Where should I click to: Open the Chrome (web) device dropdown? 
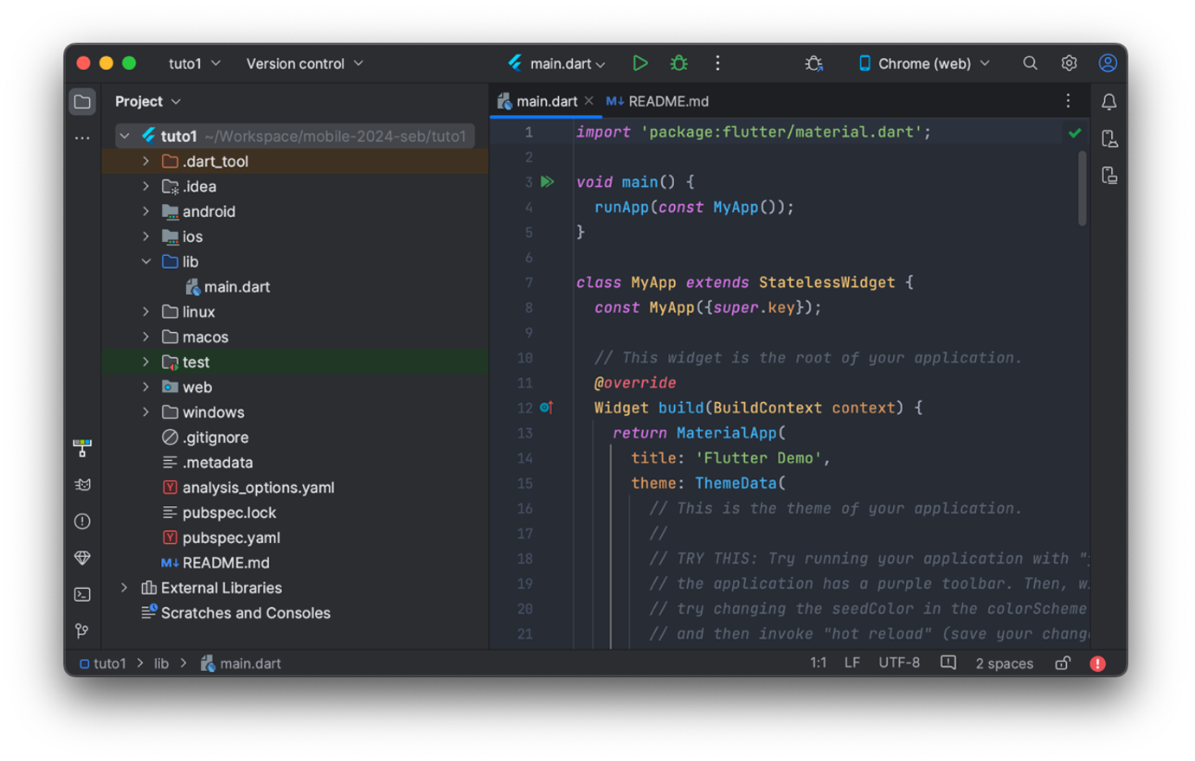point(923,63)
